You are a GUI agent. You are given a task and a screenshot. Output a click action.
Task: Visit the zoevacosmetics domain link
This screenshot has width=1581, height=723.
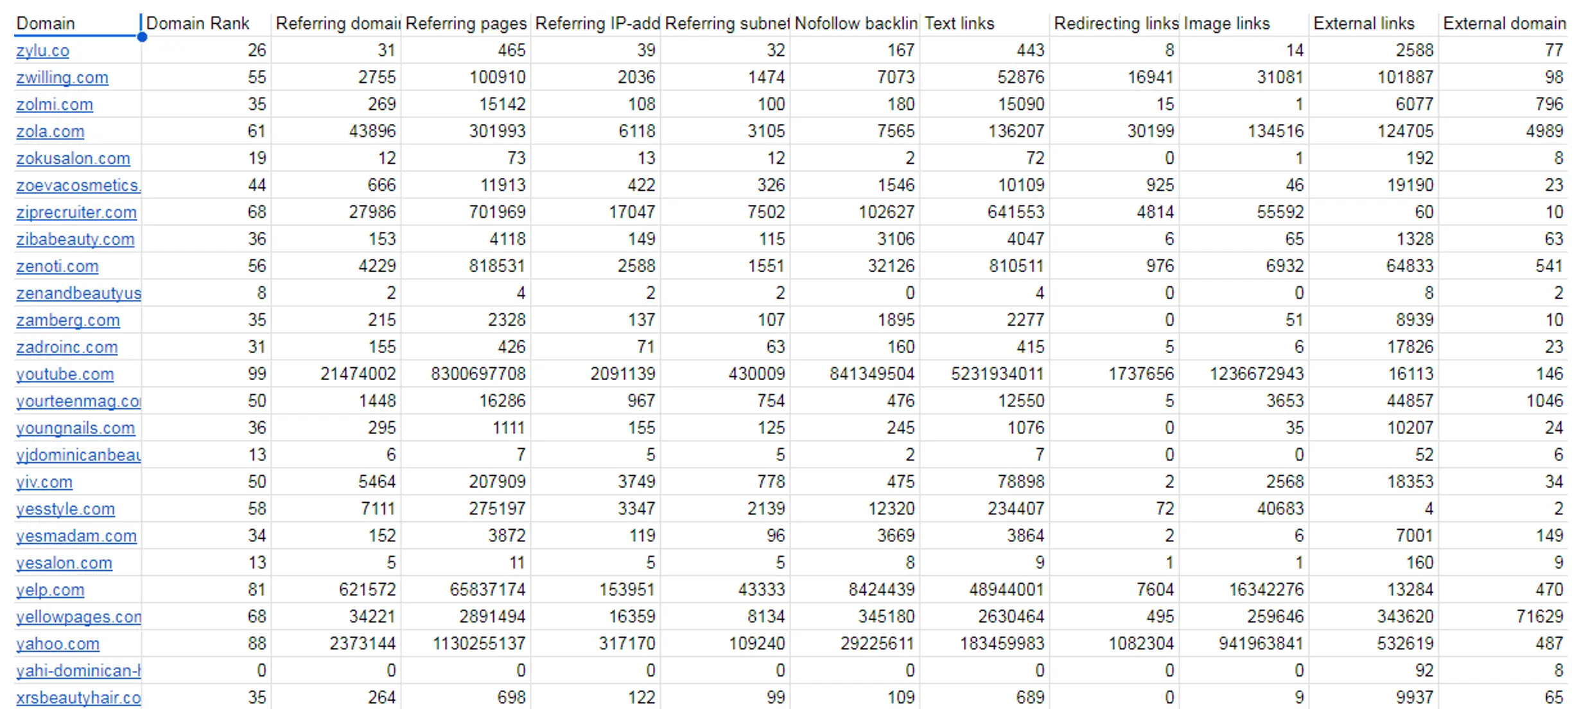click(x=77, y=186)
